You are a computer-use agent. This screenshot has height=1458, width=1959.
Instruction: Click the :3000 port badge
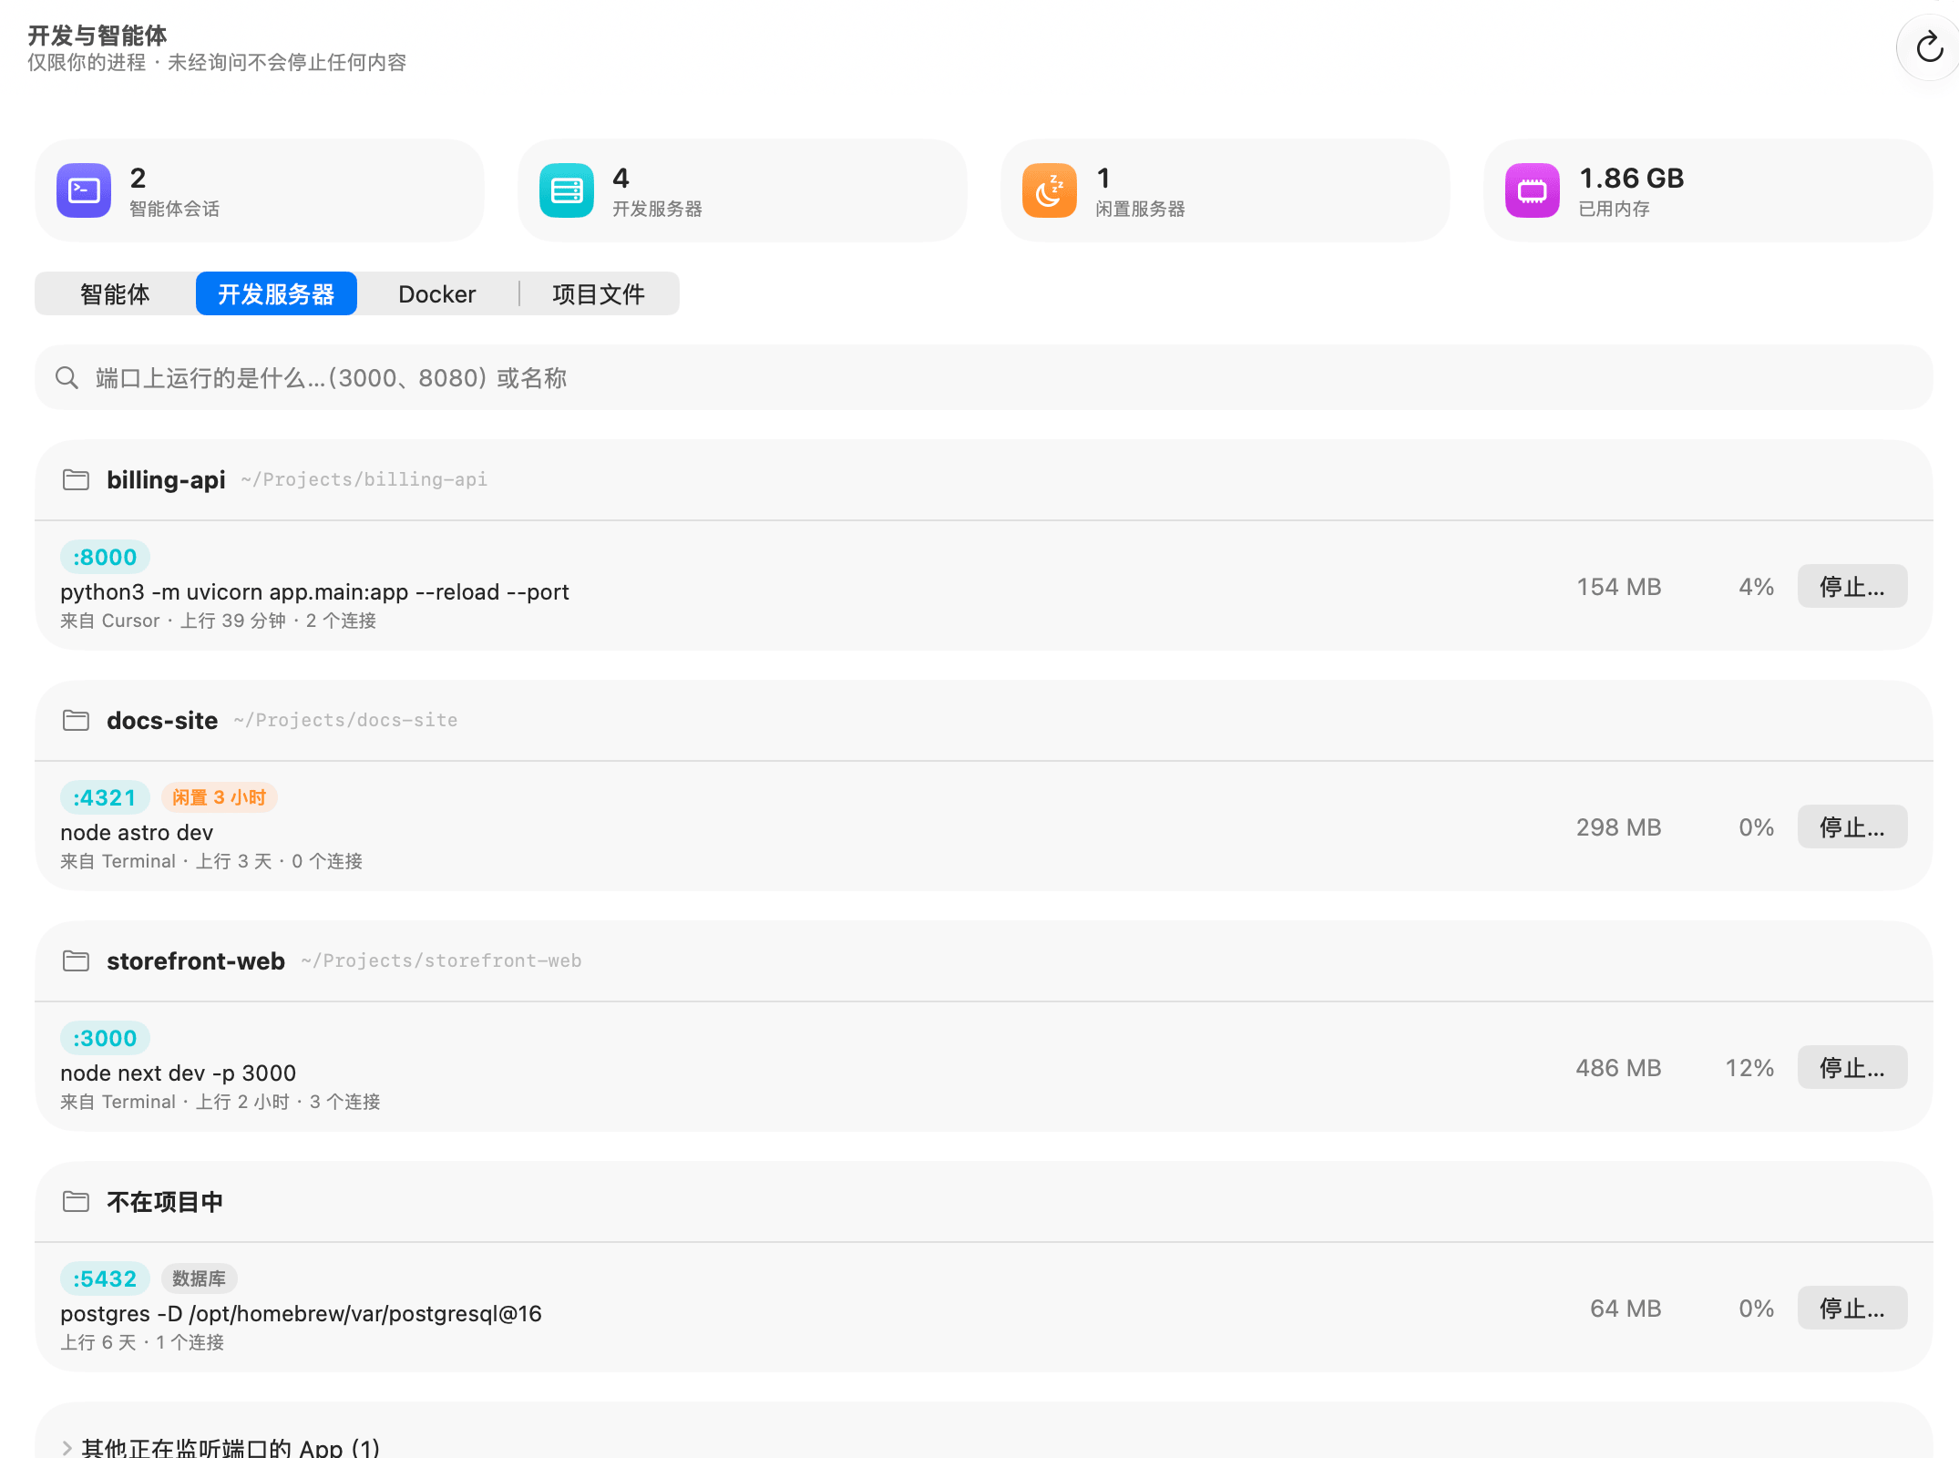pos(105,1038)
